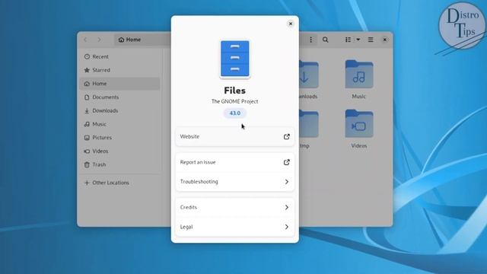Click the Other Locations plus icon
This screenshot has height=274, width=487.
[87, 183]
